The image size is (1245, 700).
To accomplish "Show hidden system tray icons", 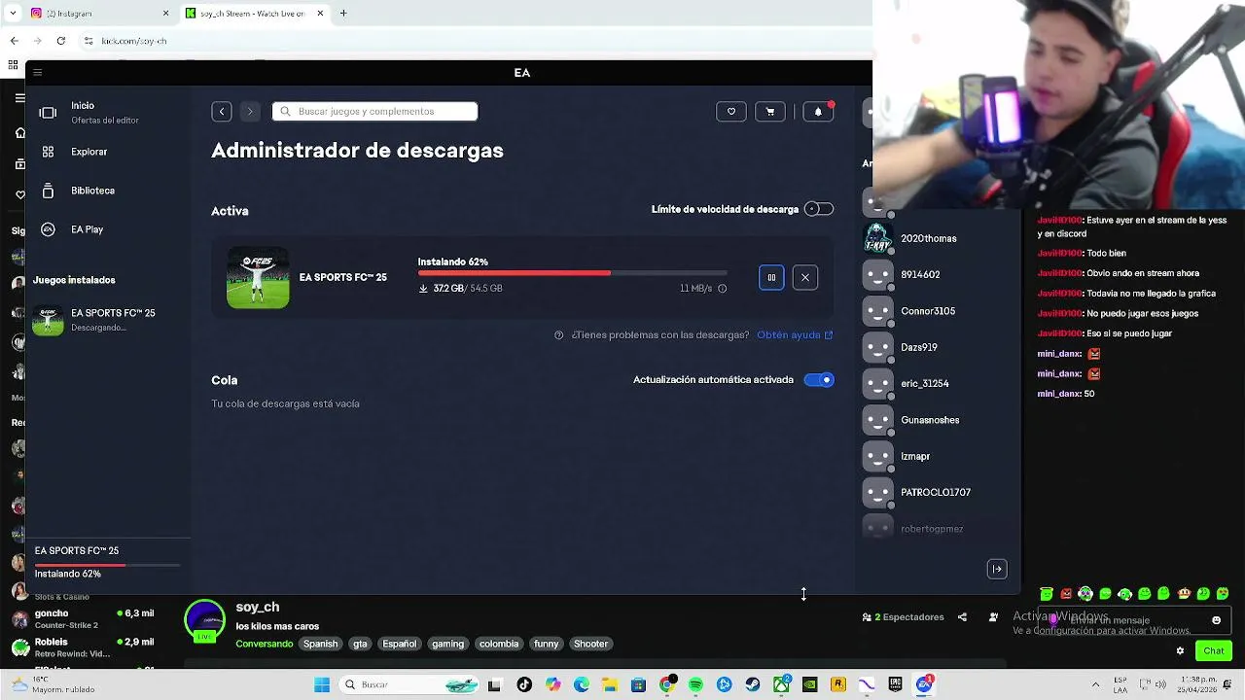I will (1095, 684).
